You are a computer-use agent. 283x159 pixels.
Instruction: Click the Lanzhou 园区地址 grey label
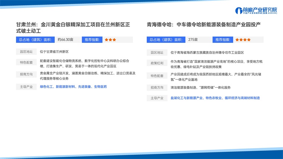pos(26,52)
